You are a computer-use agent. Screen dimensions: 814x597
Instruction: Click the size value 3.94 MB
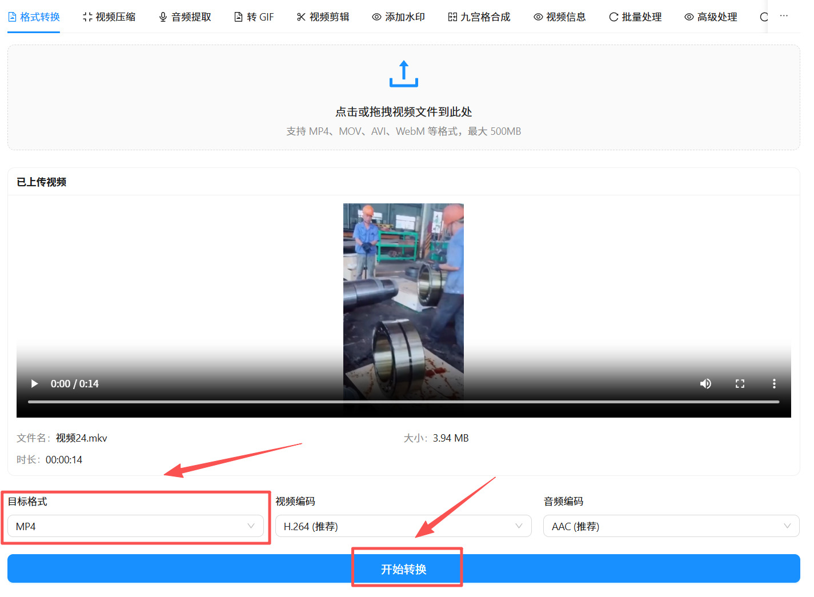451,438
